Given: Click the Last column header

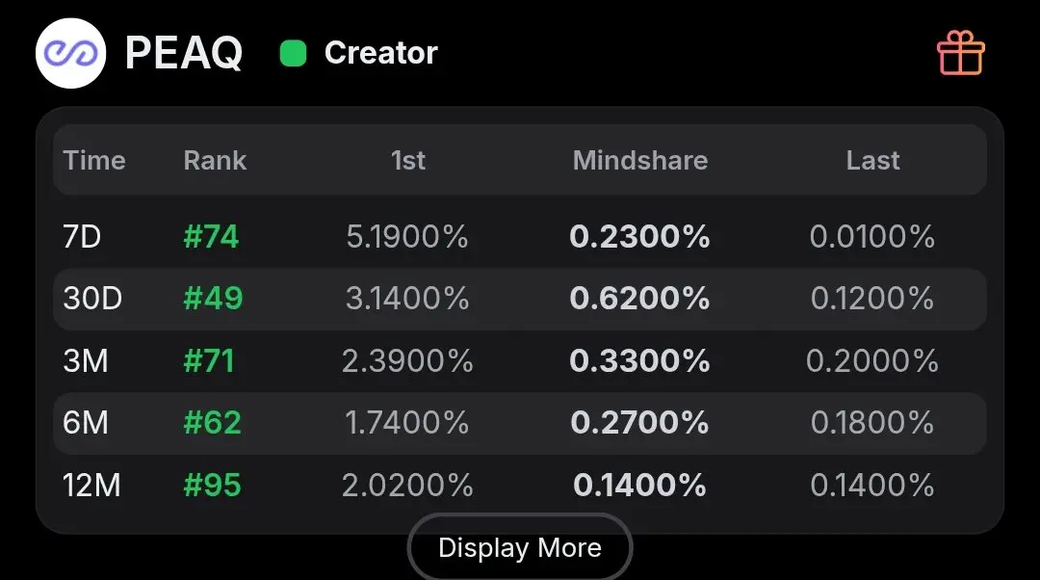Looking at the screenshot, I should tap(872, 160).
